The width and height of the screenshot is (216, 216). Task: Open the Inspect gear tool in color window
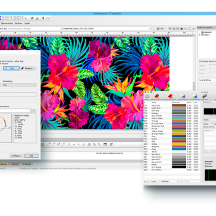147,97
